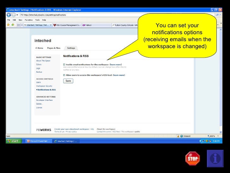The image size is (230, 173).
Task: Open the Favorites menu
Action: [29, 20]
